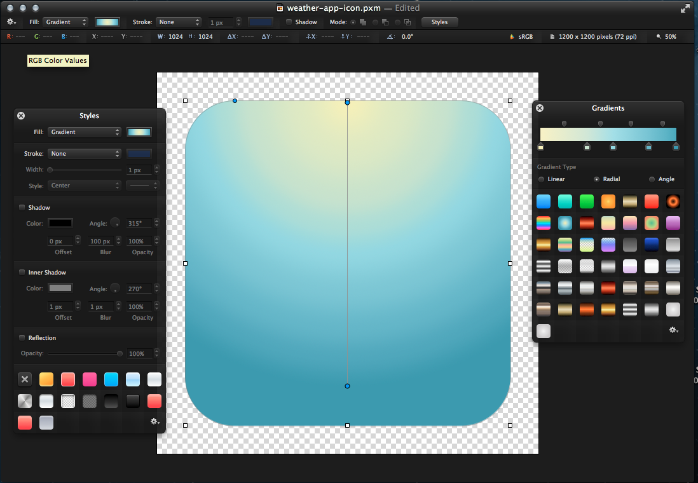
Task: Select the add shape Mode icon in the toolbar
Action: coord(363,22)
